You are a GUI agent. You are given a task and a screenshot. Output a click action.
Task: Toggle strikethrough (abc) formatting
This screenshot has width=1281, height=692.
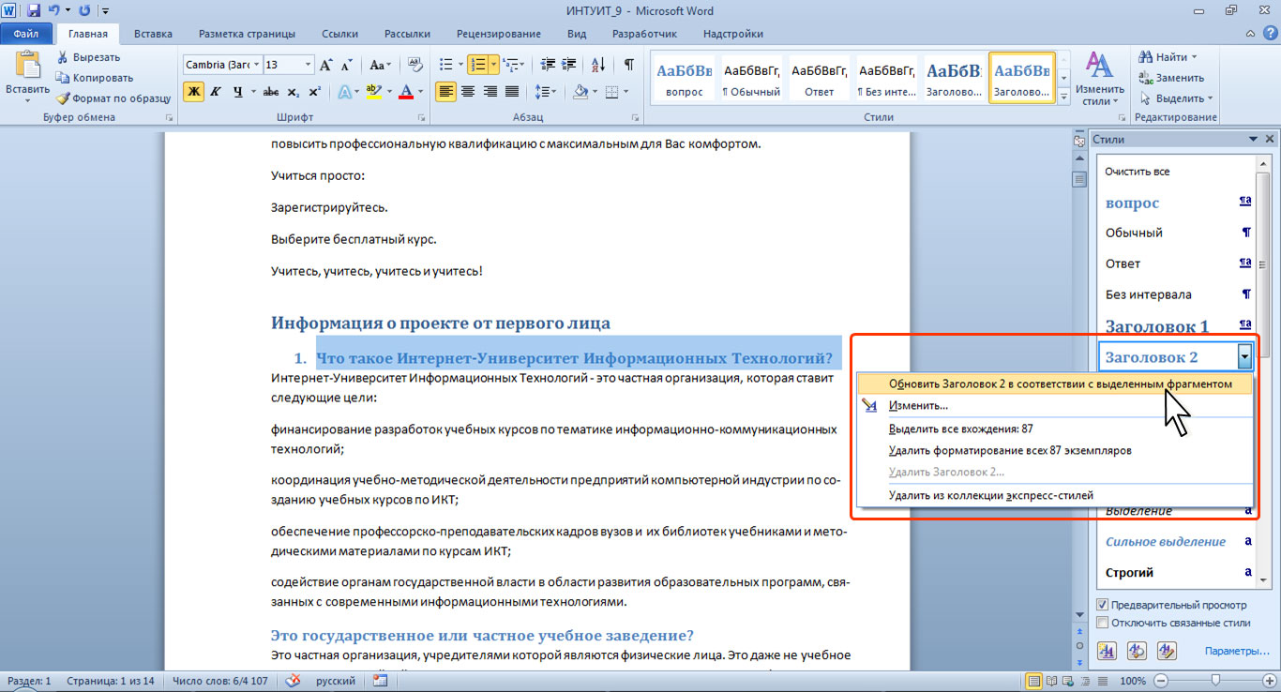click(271, 91)
